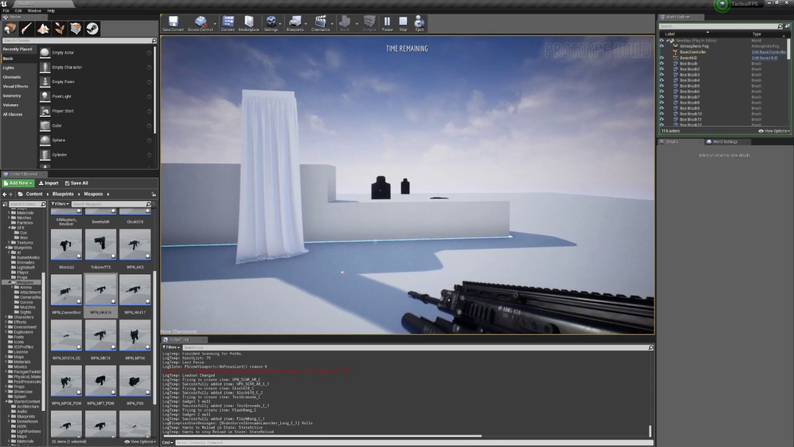This screenshot has height=447, width=794.
Task: Click the Save Current toolbar icon
Action: click(173, 24)
